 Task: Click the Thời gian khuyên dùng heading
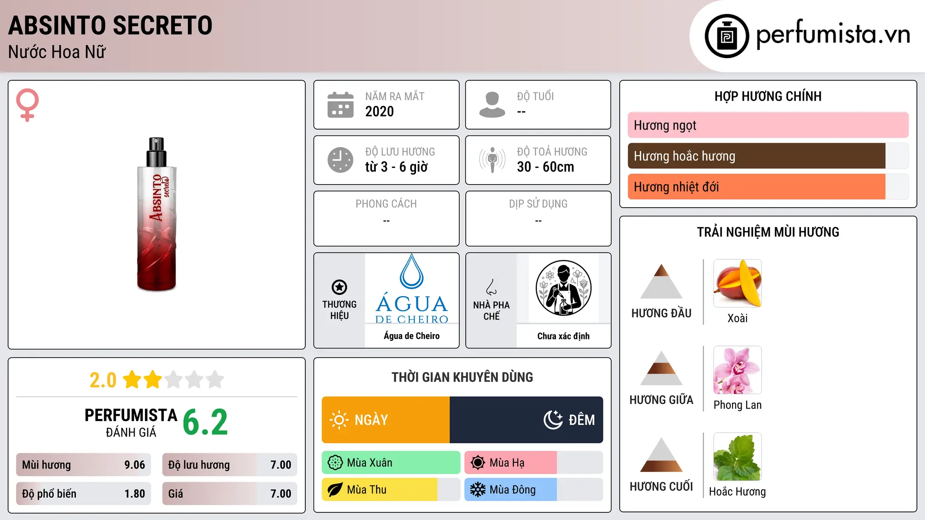click(462, 377)
